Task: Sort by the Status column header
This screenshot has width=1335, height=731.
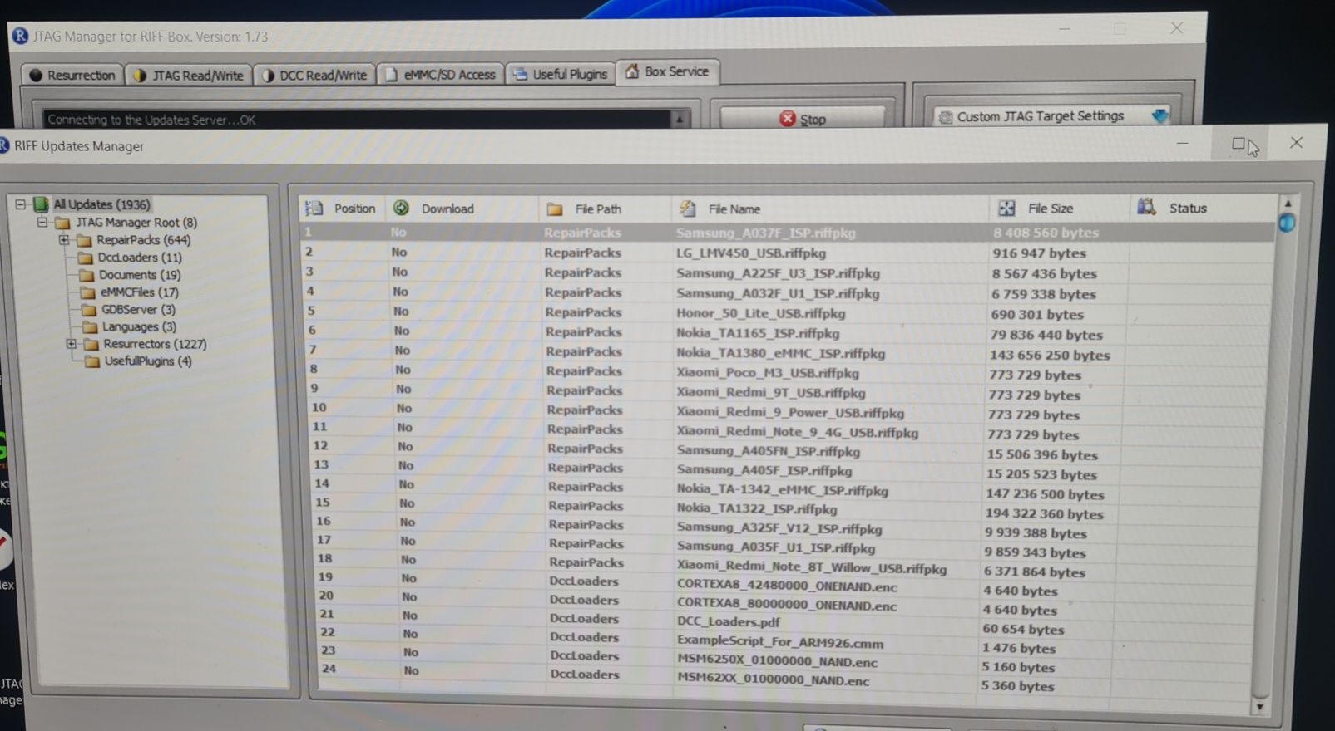Action: coord(1202,208)
